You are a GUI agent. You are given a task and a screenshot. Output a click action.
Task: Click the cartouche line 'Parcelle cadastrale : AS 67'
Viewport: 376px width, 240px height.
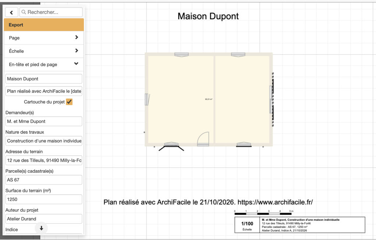click(x=285, y=227)
